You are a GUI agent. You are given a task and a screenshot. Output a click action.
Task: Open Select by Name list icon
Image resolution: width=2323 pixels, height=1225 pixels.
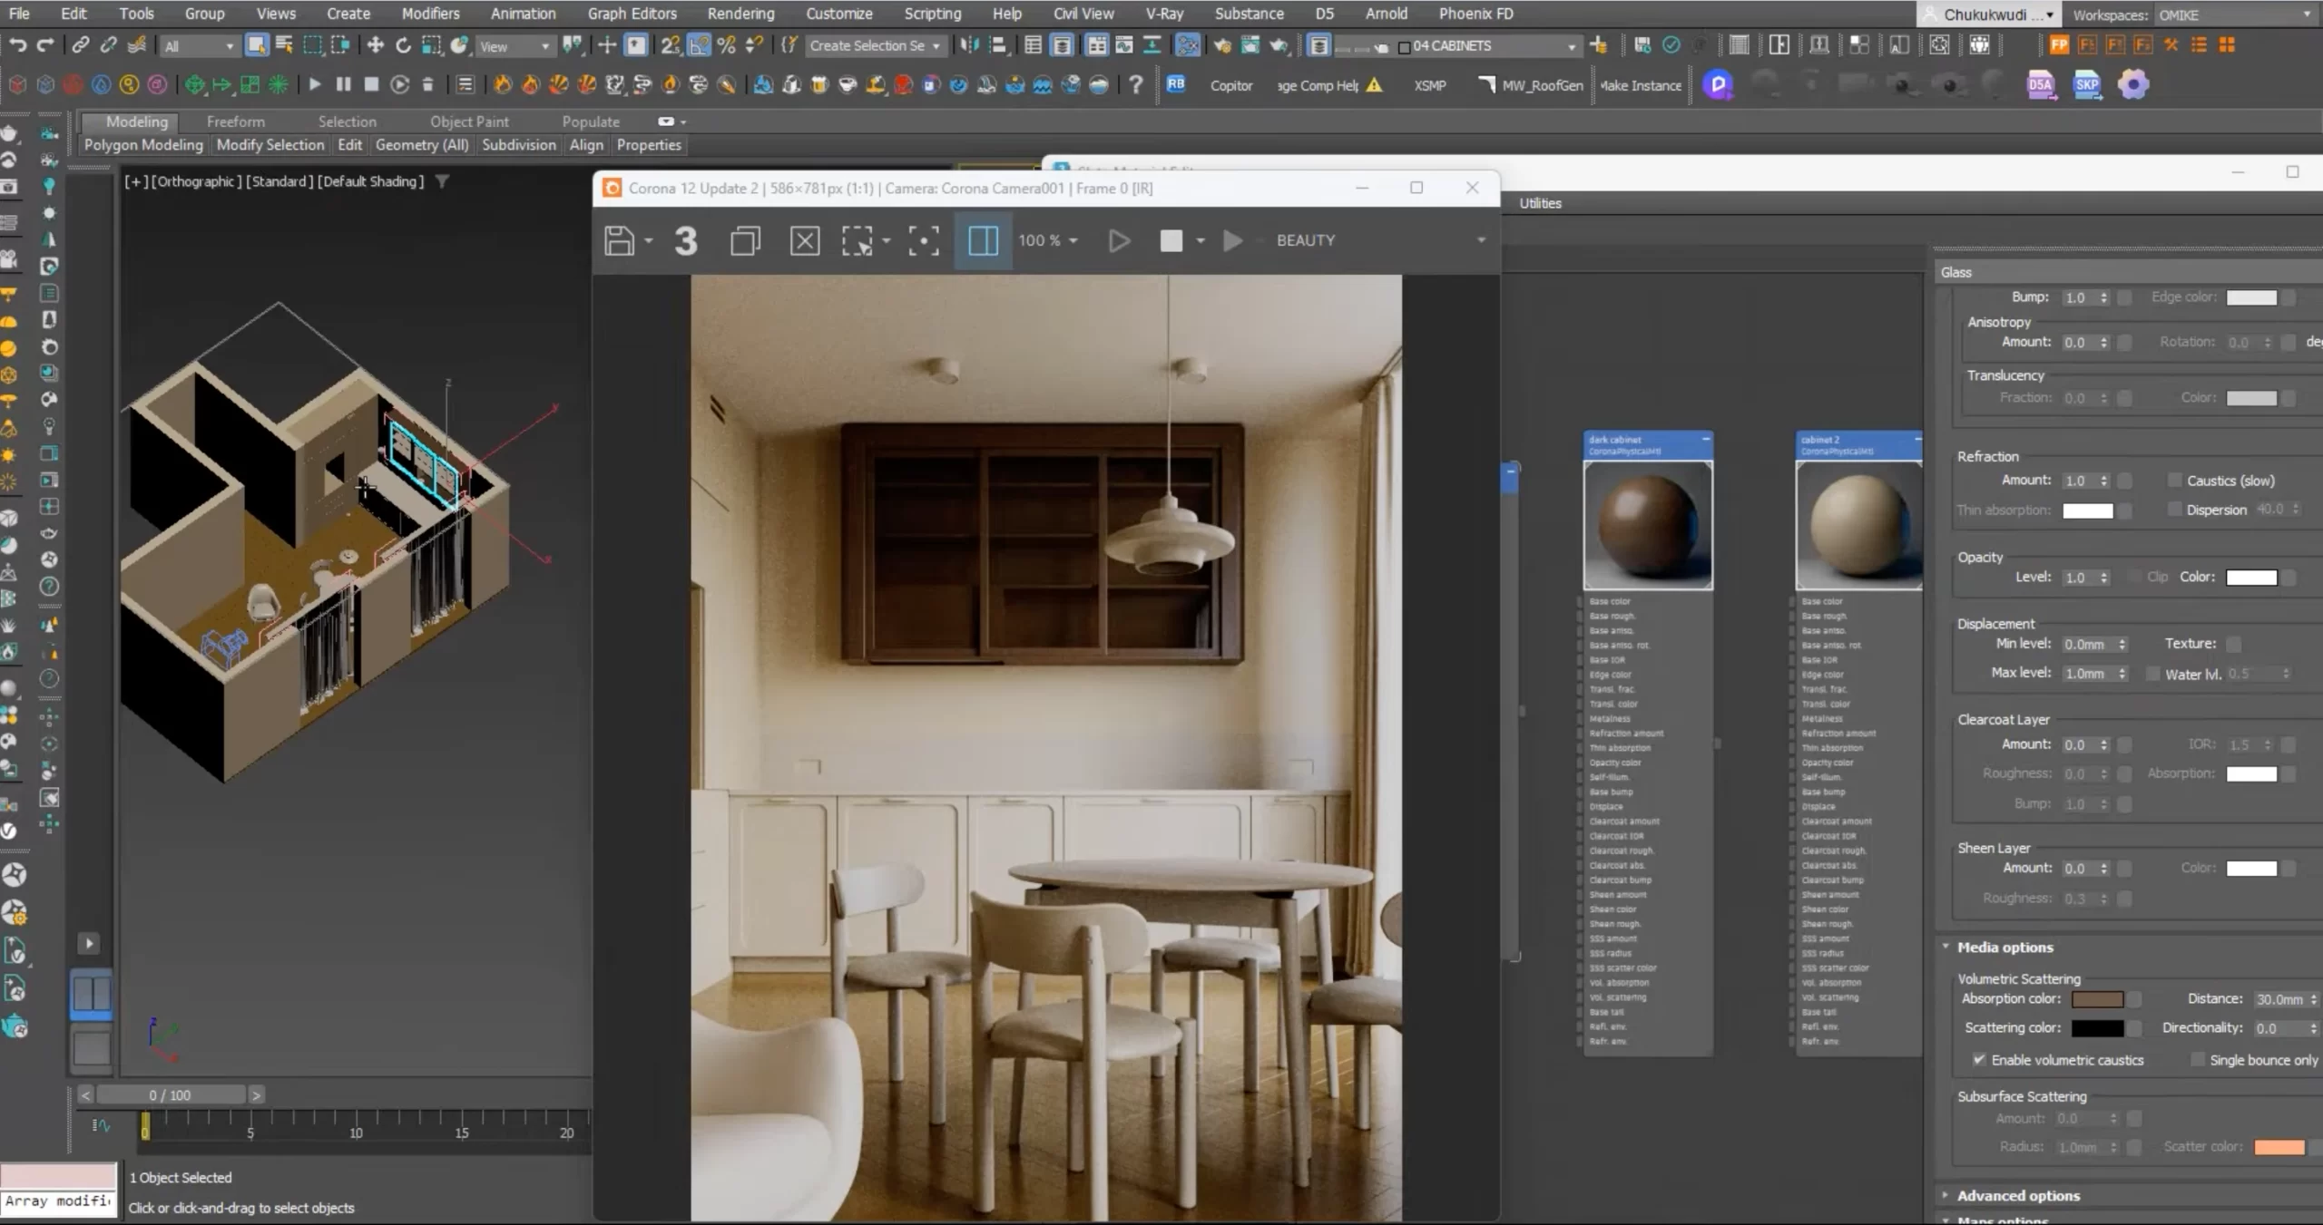[x=284, y=45]
